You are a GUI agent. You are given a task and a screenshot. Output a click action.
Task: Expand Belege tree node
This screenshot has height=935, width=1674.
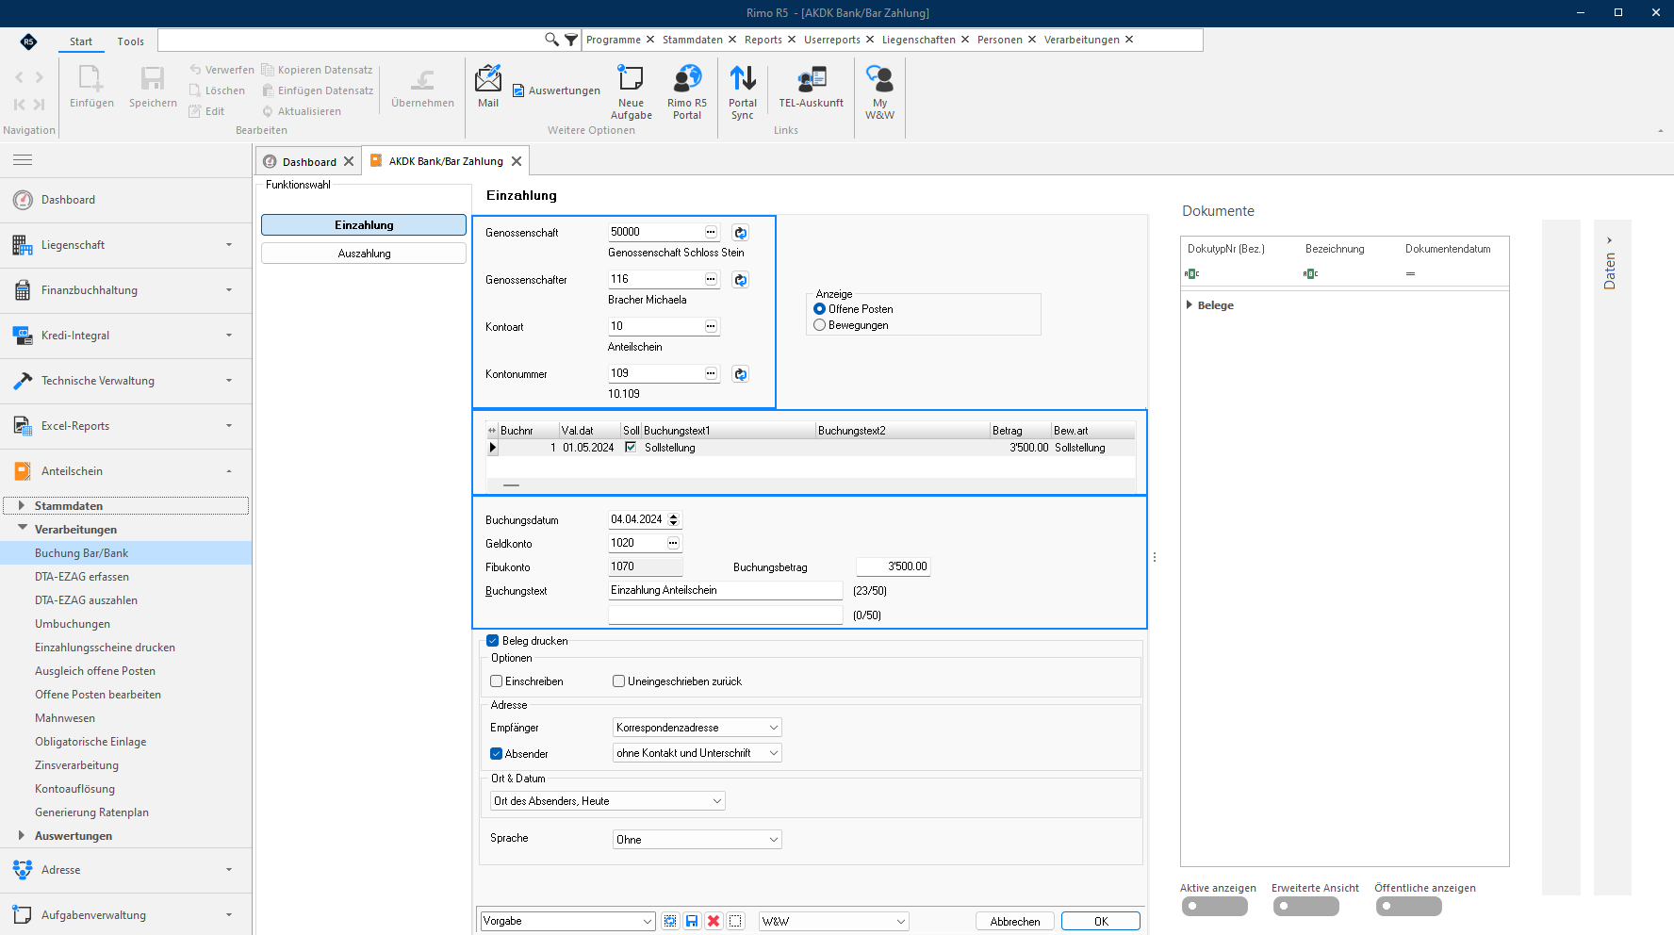point(1190,305)
